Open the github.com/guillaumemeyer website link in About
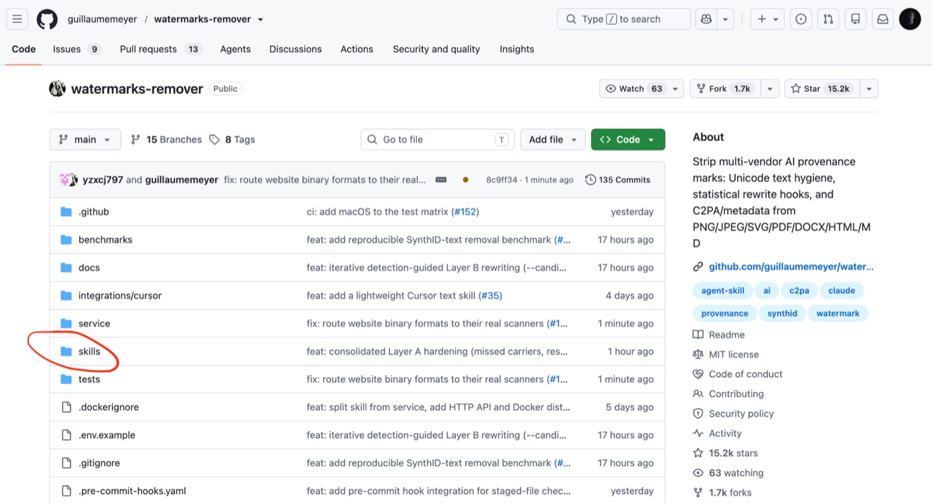The width and height of the screenshot is (932, 503). (791, 267)
